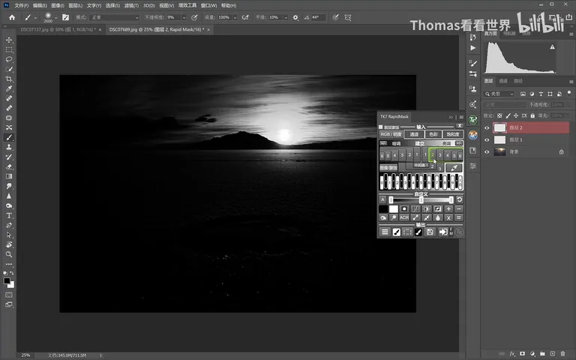Select the Clone Stamp tool
The width and height of the screenshot is (576, 360).
(9, 147)
